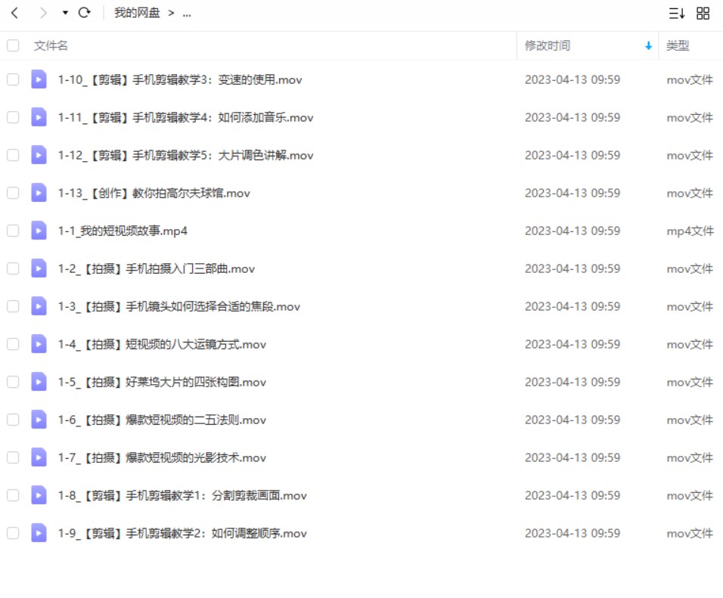Viewport: 723px width, 598px height.
Task: Check the box for 1-5 好莱坞大片构图.mov
Action: click(x=13, y=383)
